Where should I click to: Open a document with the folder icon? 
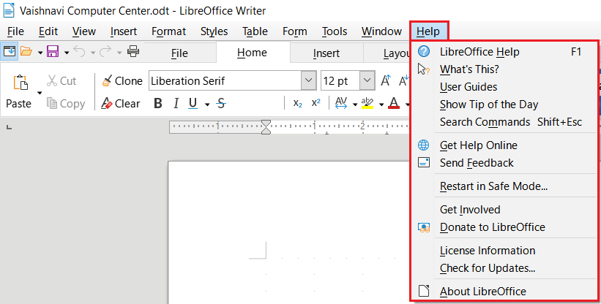point(26,51)
